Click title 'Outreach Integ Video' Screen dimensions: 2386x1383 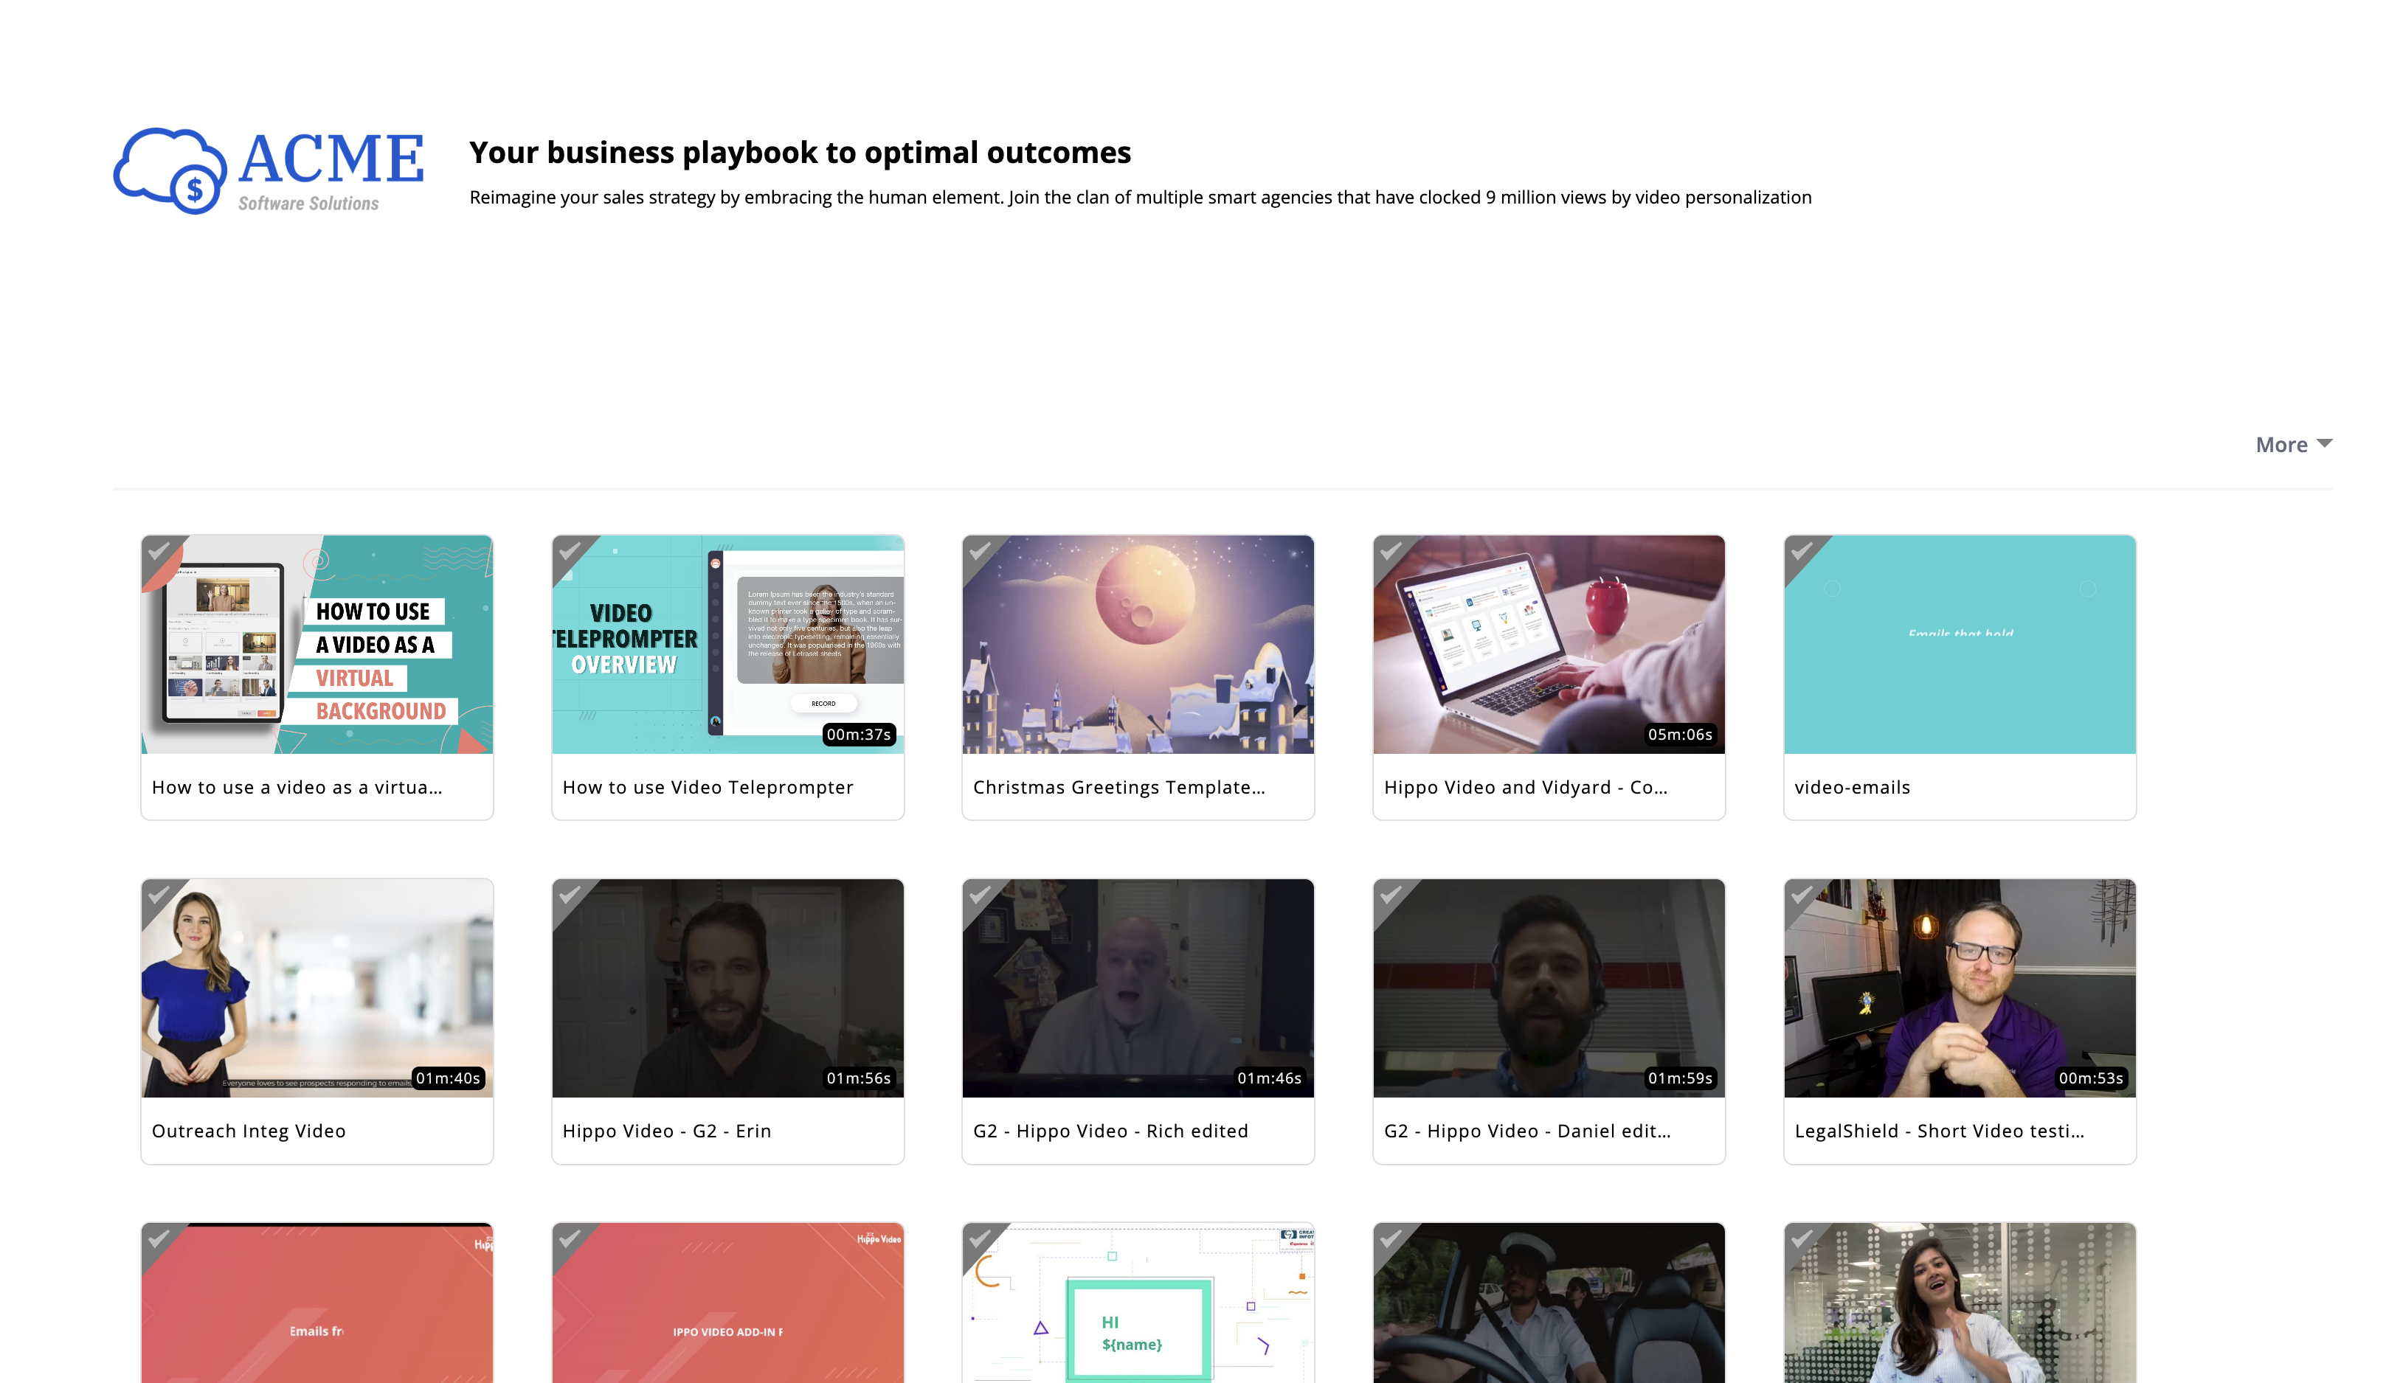pyautogui.click(x=249, y=1131)
